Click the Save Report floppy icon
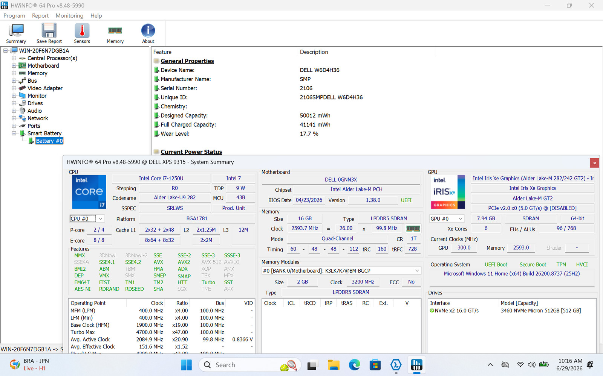Viewport: 603px width, 376px height. (x=49, y=33)
